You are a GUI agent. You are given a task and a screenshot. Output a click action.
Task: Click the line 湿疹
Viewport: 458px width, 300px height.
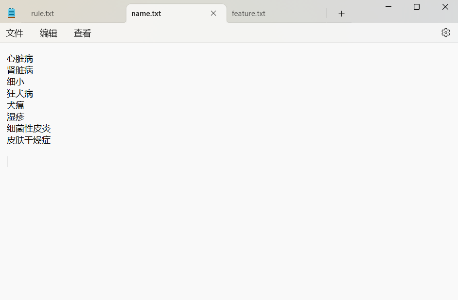[x=16, y=117]
